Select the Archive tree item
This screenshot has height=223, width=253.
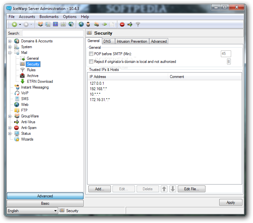tap(32, 76)
